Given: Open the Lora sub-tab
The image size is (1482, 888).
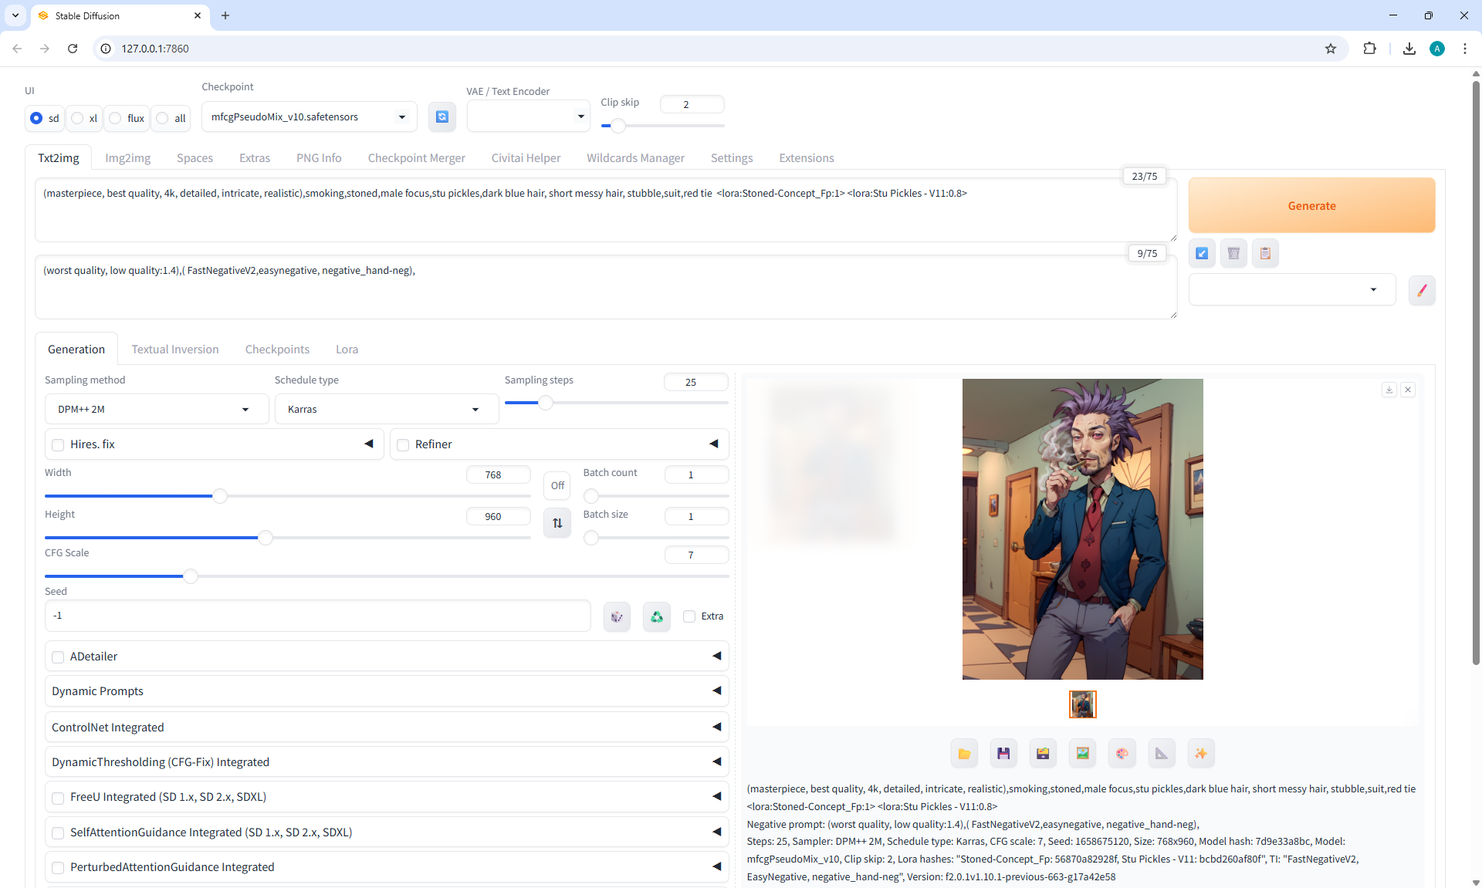Looking at the screenshot, I should click(347, 349).
